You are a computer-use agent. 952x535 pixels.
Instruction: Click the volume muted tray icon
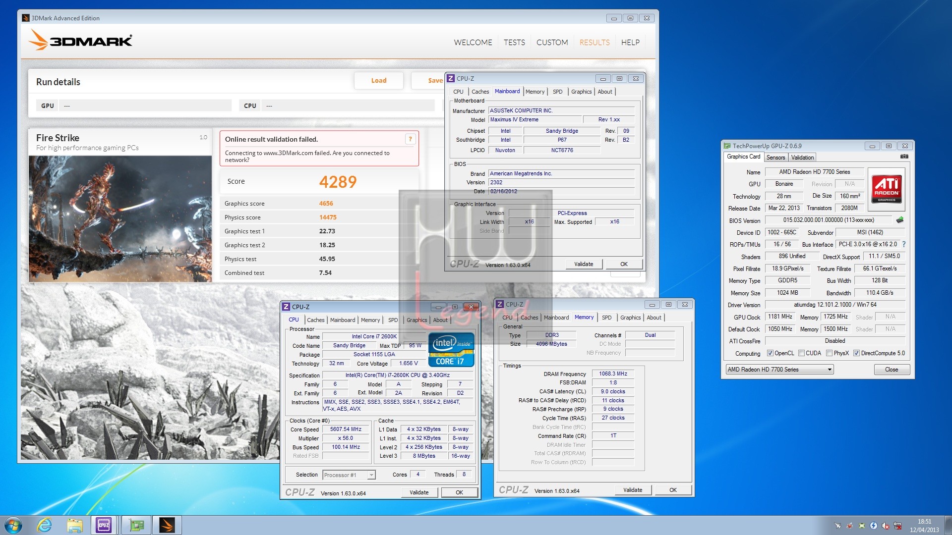(x=886, y=526)
